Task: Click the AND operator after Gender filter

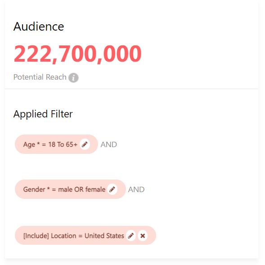Action: click(136, 189)
